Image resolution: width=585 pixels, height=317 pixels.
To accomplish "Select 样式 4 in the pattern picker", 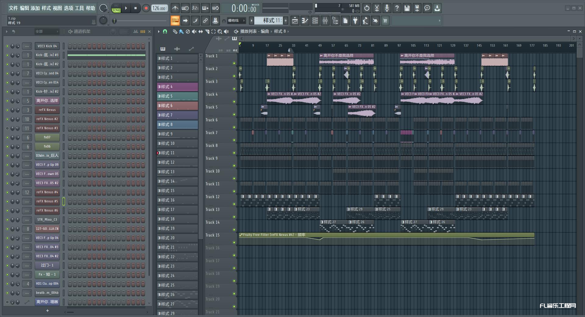I will [178, 87].
